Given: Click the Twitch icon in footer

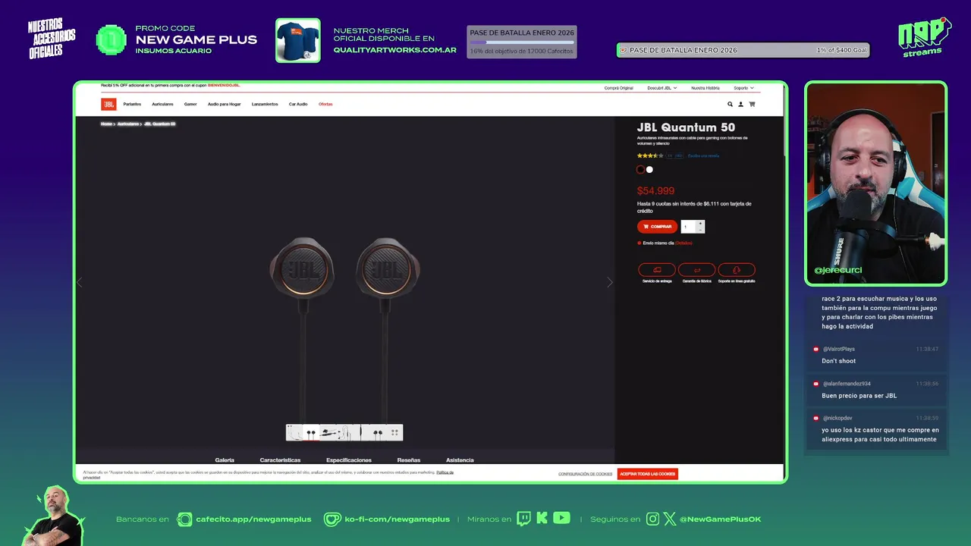Looking at the screenshot, I should click(523, 519).
